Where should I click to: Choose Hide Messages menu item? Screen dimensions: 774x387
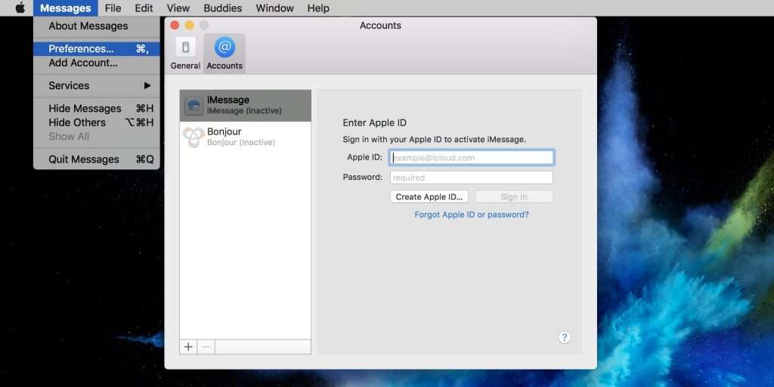click(x=97, y=109)
